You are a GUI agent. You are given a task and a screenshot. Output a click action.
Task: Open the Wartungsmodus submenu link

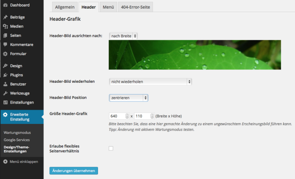(x=17, y=133)
